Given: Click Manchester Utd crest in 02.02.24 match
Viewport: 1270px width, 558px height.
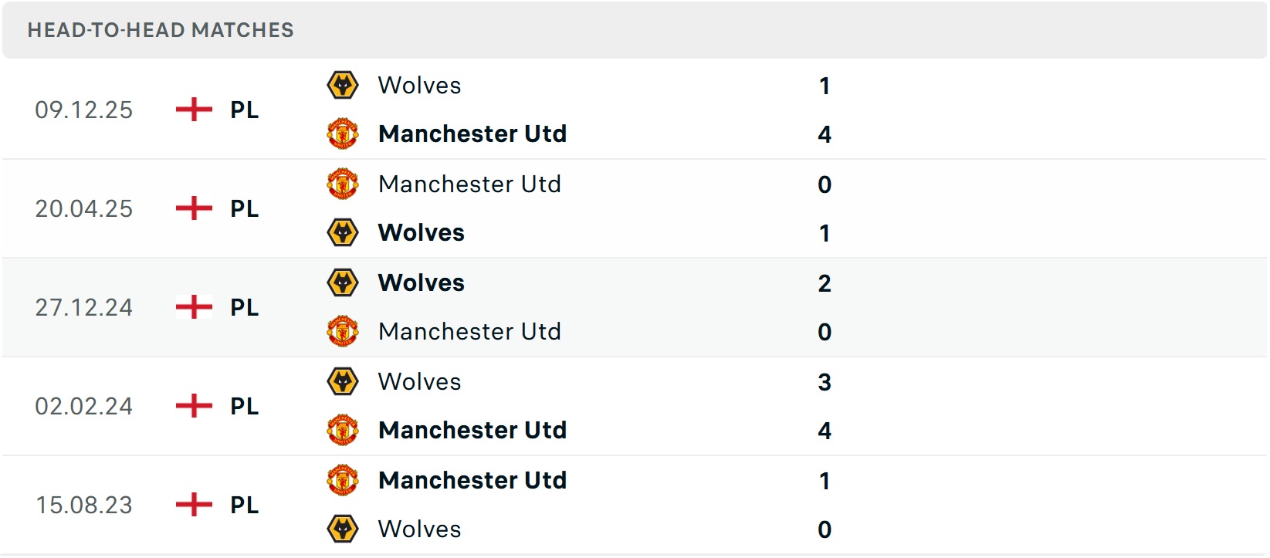Looking at the screenshot, I should tap(343, 430).
